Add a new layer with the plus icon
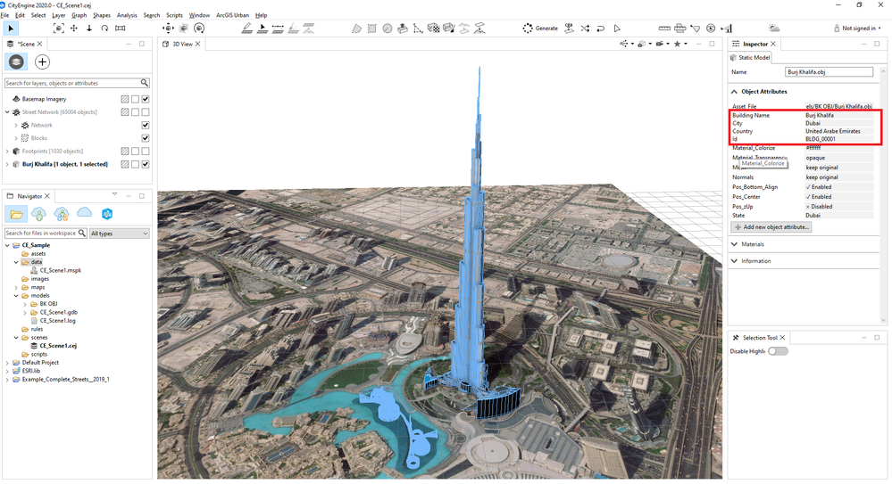This screenshot has width=892, height=484. click(x=42, y=62)
